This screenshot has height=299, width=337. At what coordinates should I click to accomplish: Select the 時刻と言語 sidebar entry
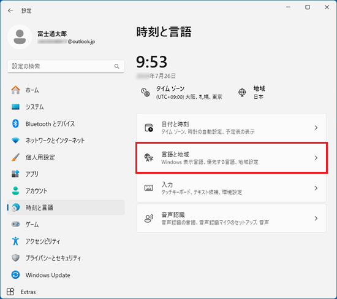pyautogui.click(x=66, y=208)
